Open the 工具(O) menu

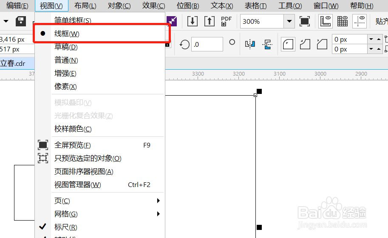(x=290, y=6)
